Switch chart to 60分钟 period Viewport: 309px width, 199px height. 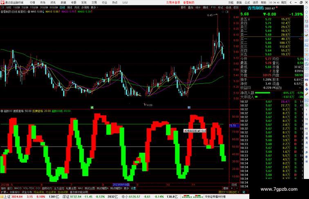[x=54, y=7]
